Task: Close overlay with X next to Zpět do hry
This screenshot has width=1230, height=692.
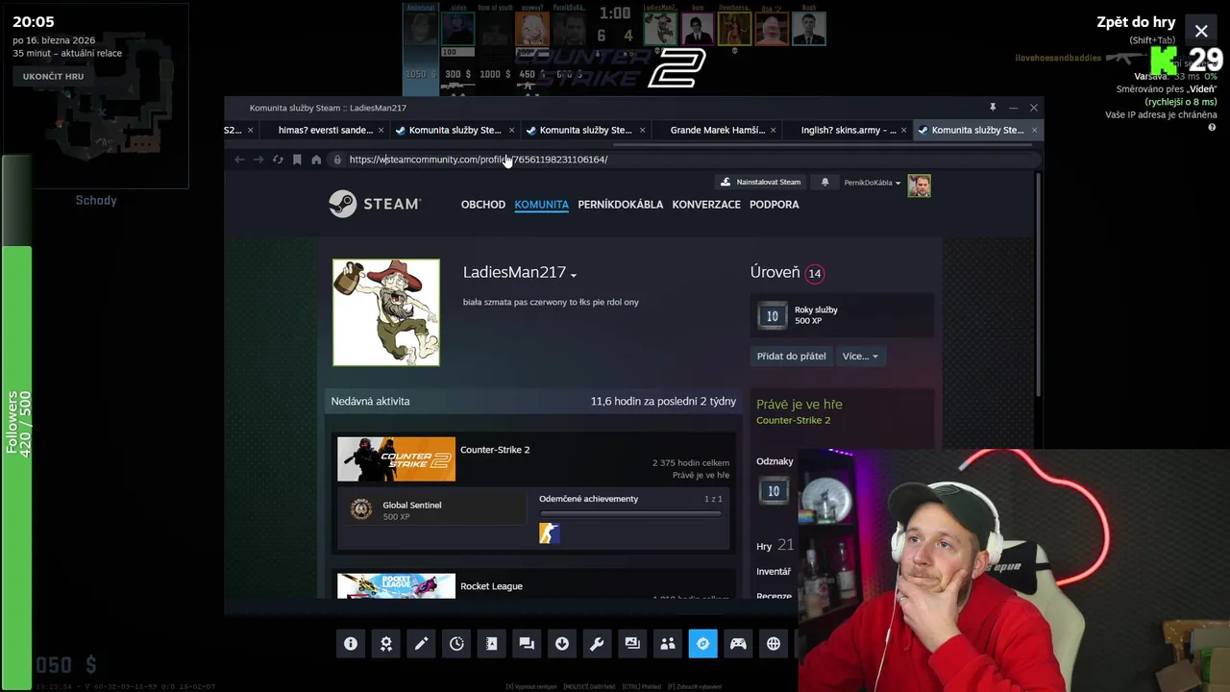Action: 1201,31
